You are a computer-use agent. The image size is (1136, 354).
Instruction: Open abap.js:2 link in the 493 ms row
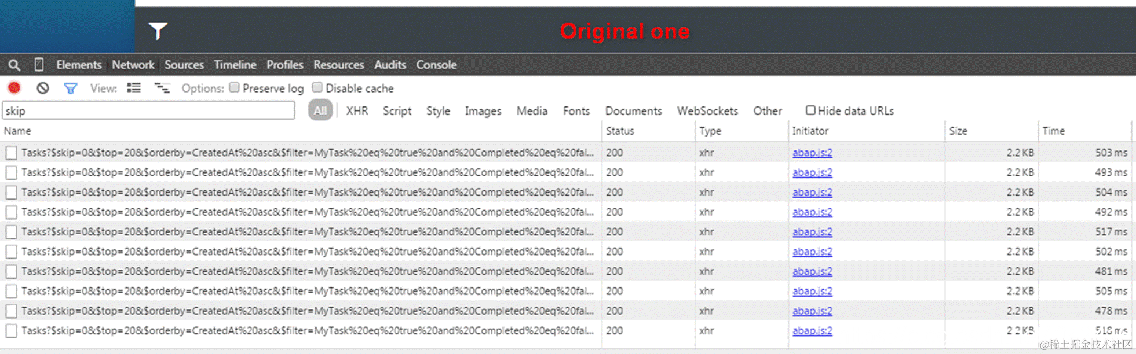coord(812,172)
